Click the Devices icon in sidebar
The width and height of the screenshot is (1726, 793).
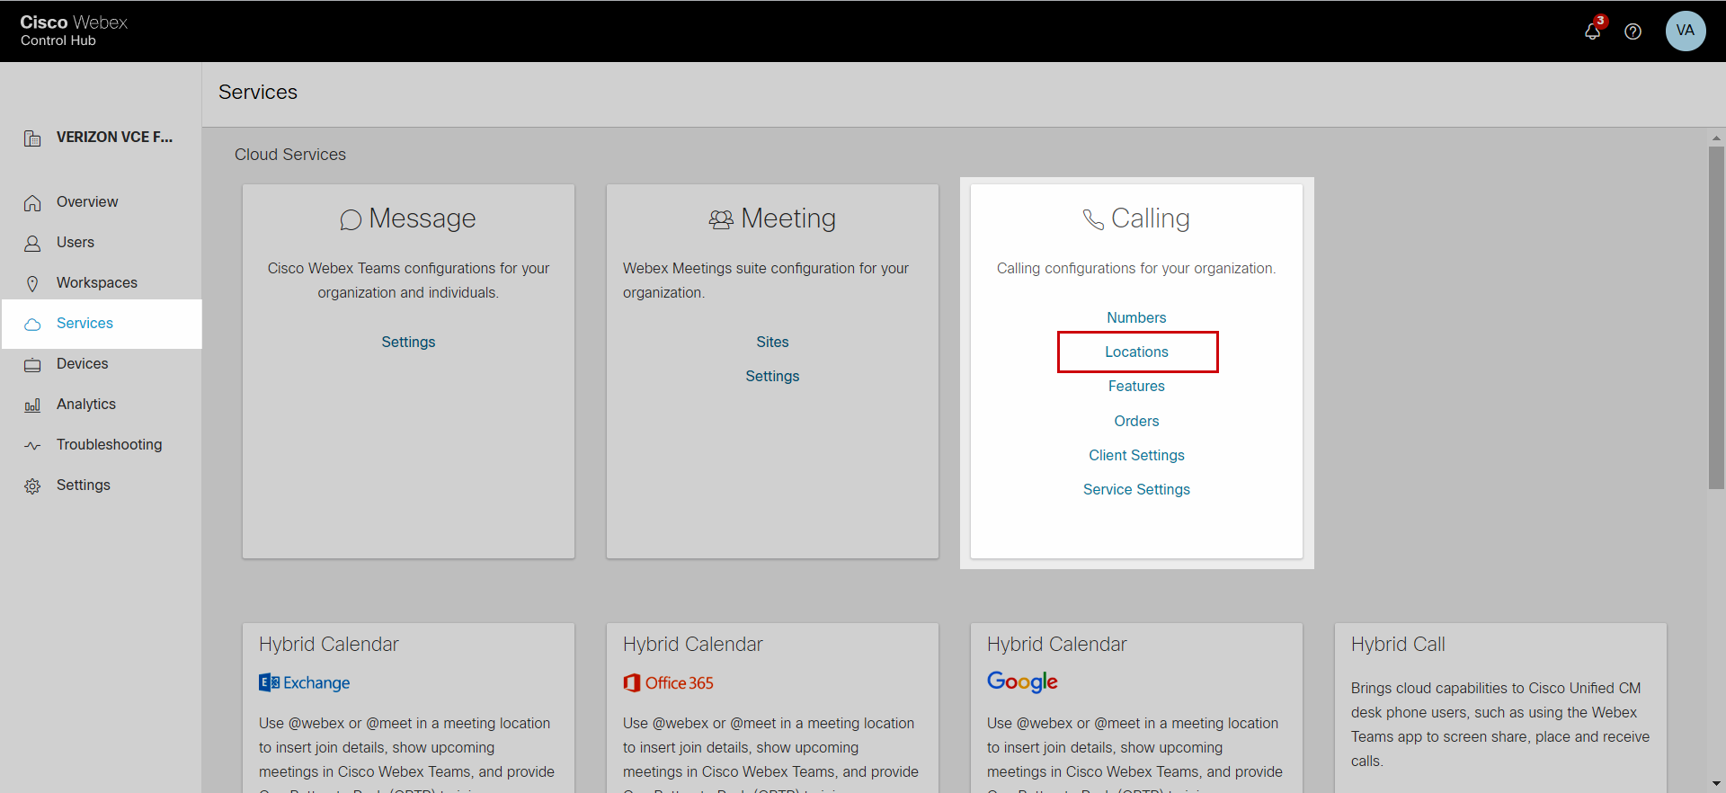coord(32,365)
